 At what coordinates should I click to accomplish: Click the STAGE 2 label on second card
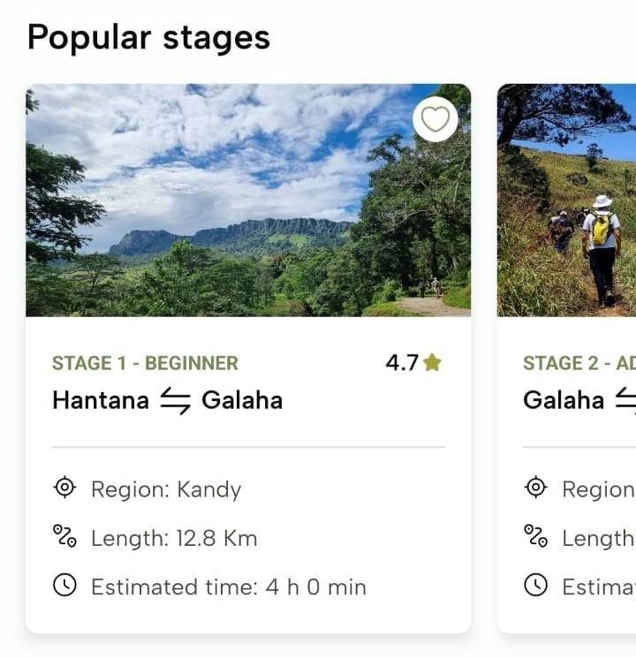[579, 363]
